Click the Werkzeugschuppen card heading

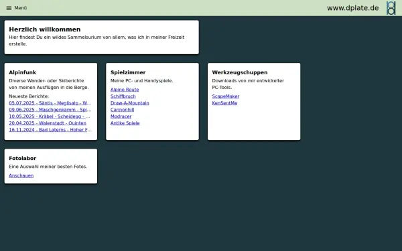coord(240,72)
